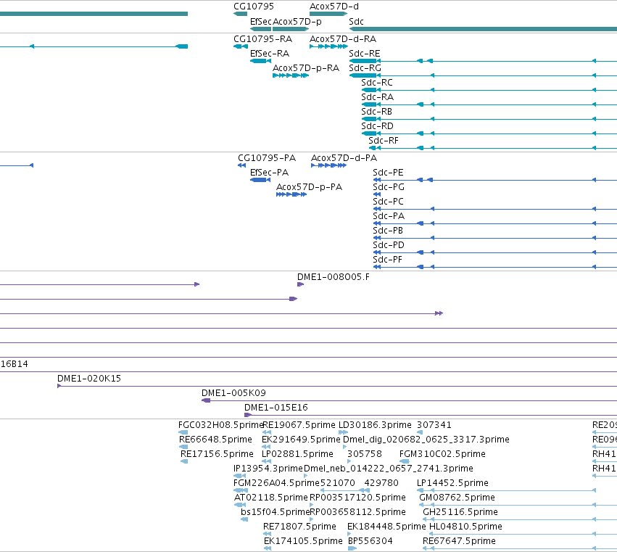Click Dmel_neb_014222_0657_2741.3prime label
This screenshot has width=617, height=552.
[389, 469]
